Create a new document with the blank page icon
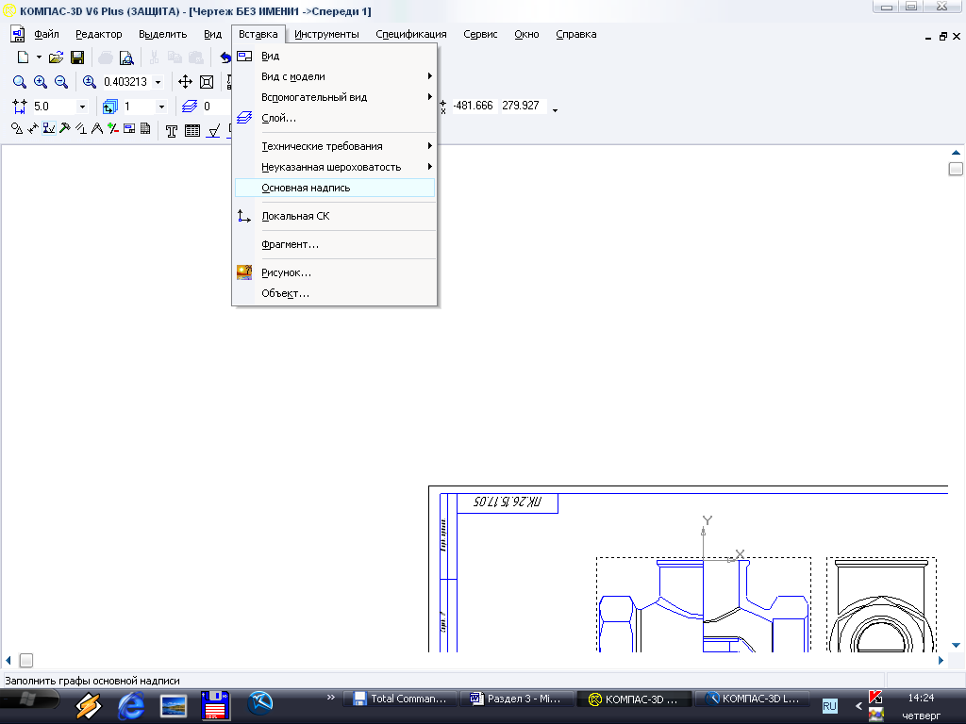966x724 pixels. coord(23,58)
